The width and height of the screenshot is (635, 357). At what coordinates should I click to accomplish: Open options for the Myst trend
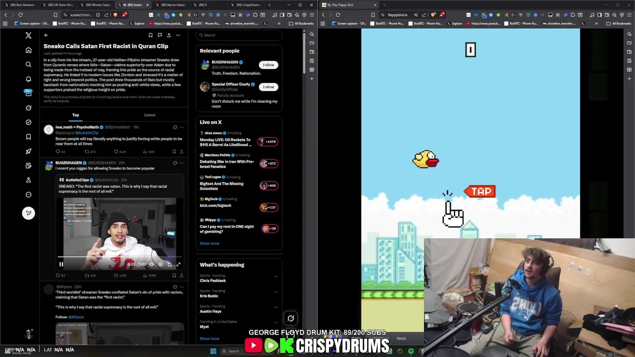click(276, 322)
